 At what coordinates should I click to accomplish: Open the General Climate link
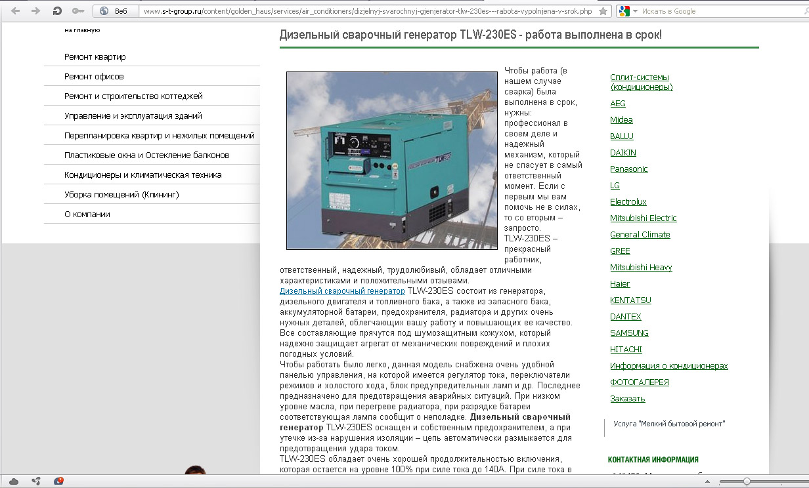tap(640, 235)
